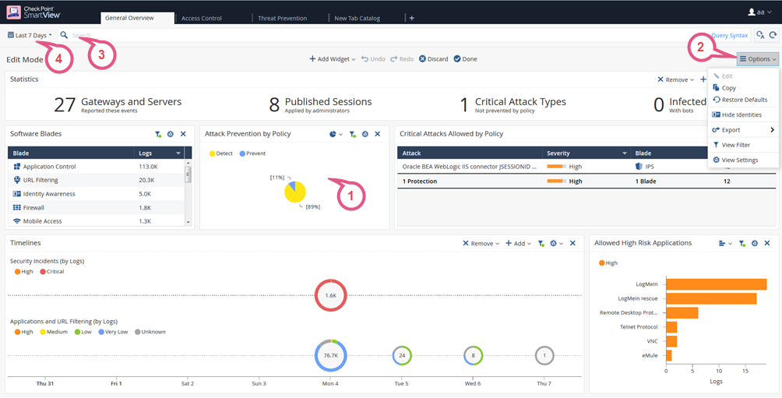
Task: Click the plus icon to add new tab
Action: [412, 18]
